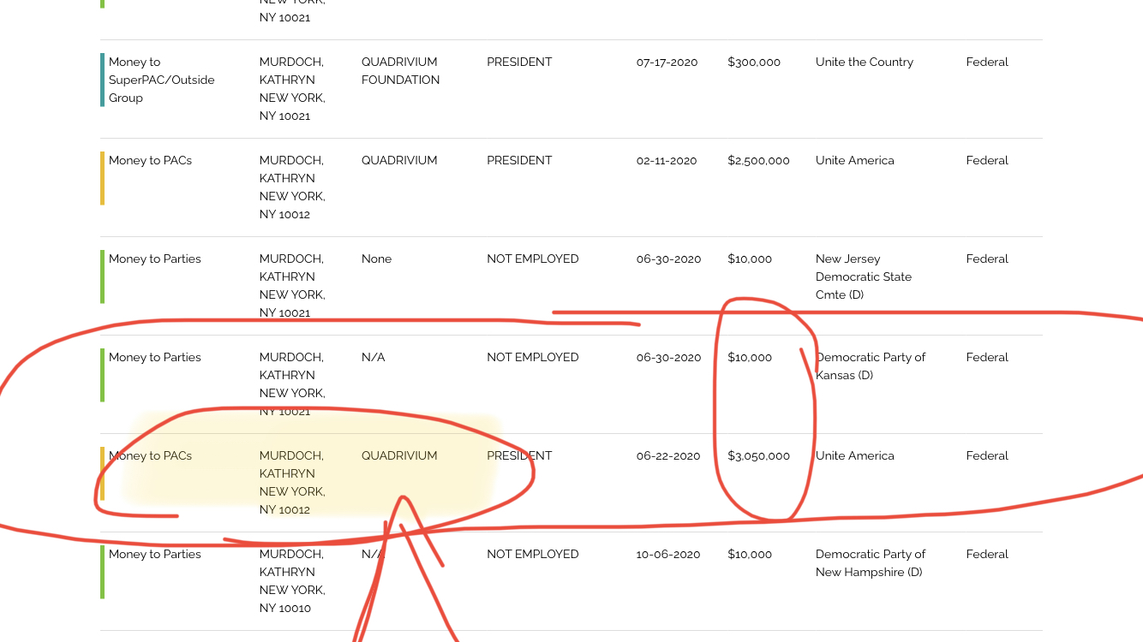Select "QUADRIVIUM" in the $2,500,000 row

coord(399,161)
